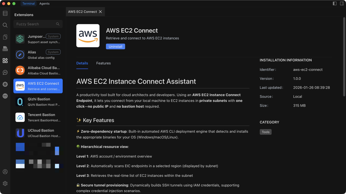Click the Kubernetes helm wheel sidebar icon
The image size is (346, 194).
pos(5,84)
